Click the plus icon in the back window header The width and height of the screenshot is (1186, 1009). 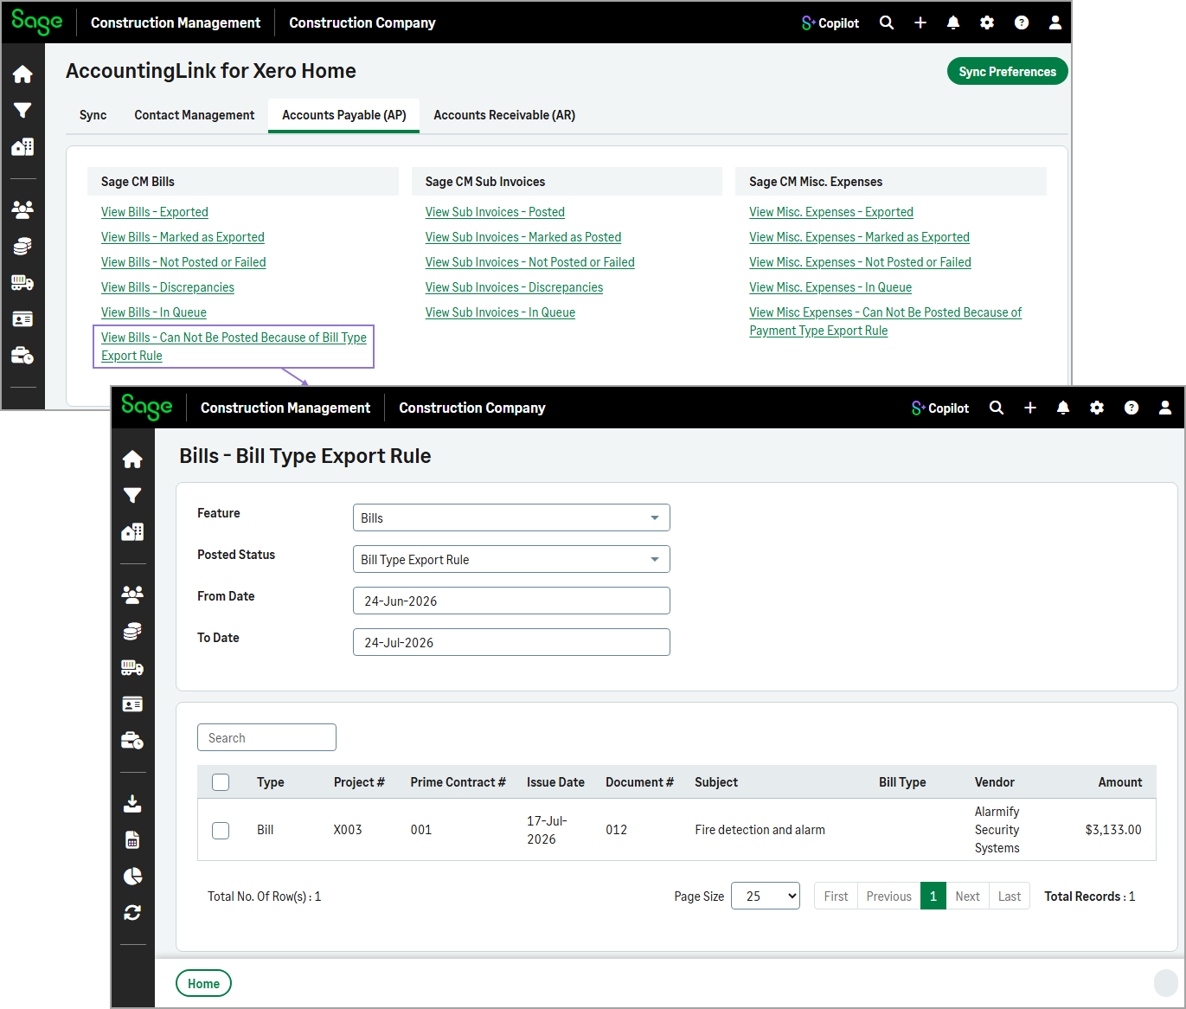[x=920, y=22]
